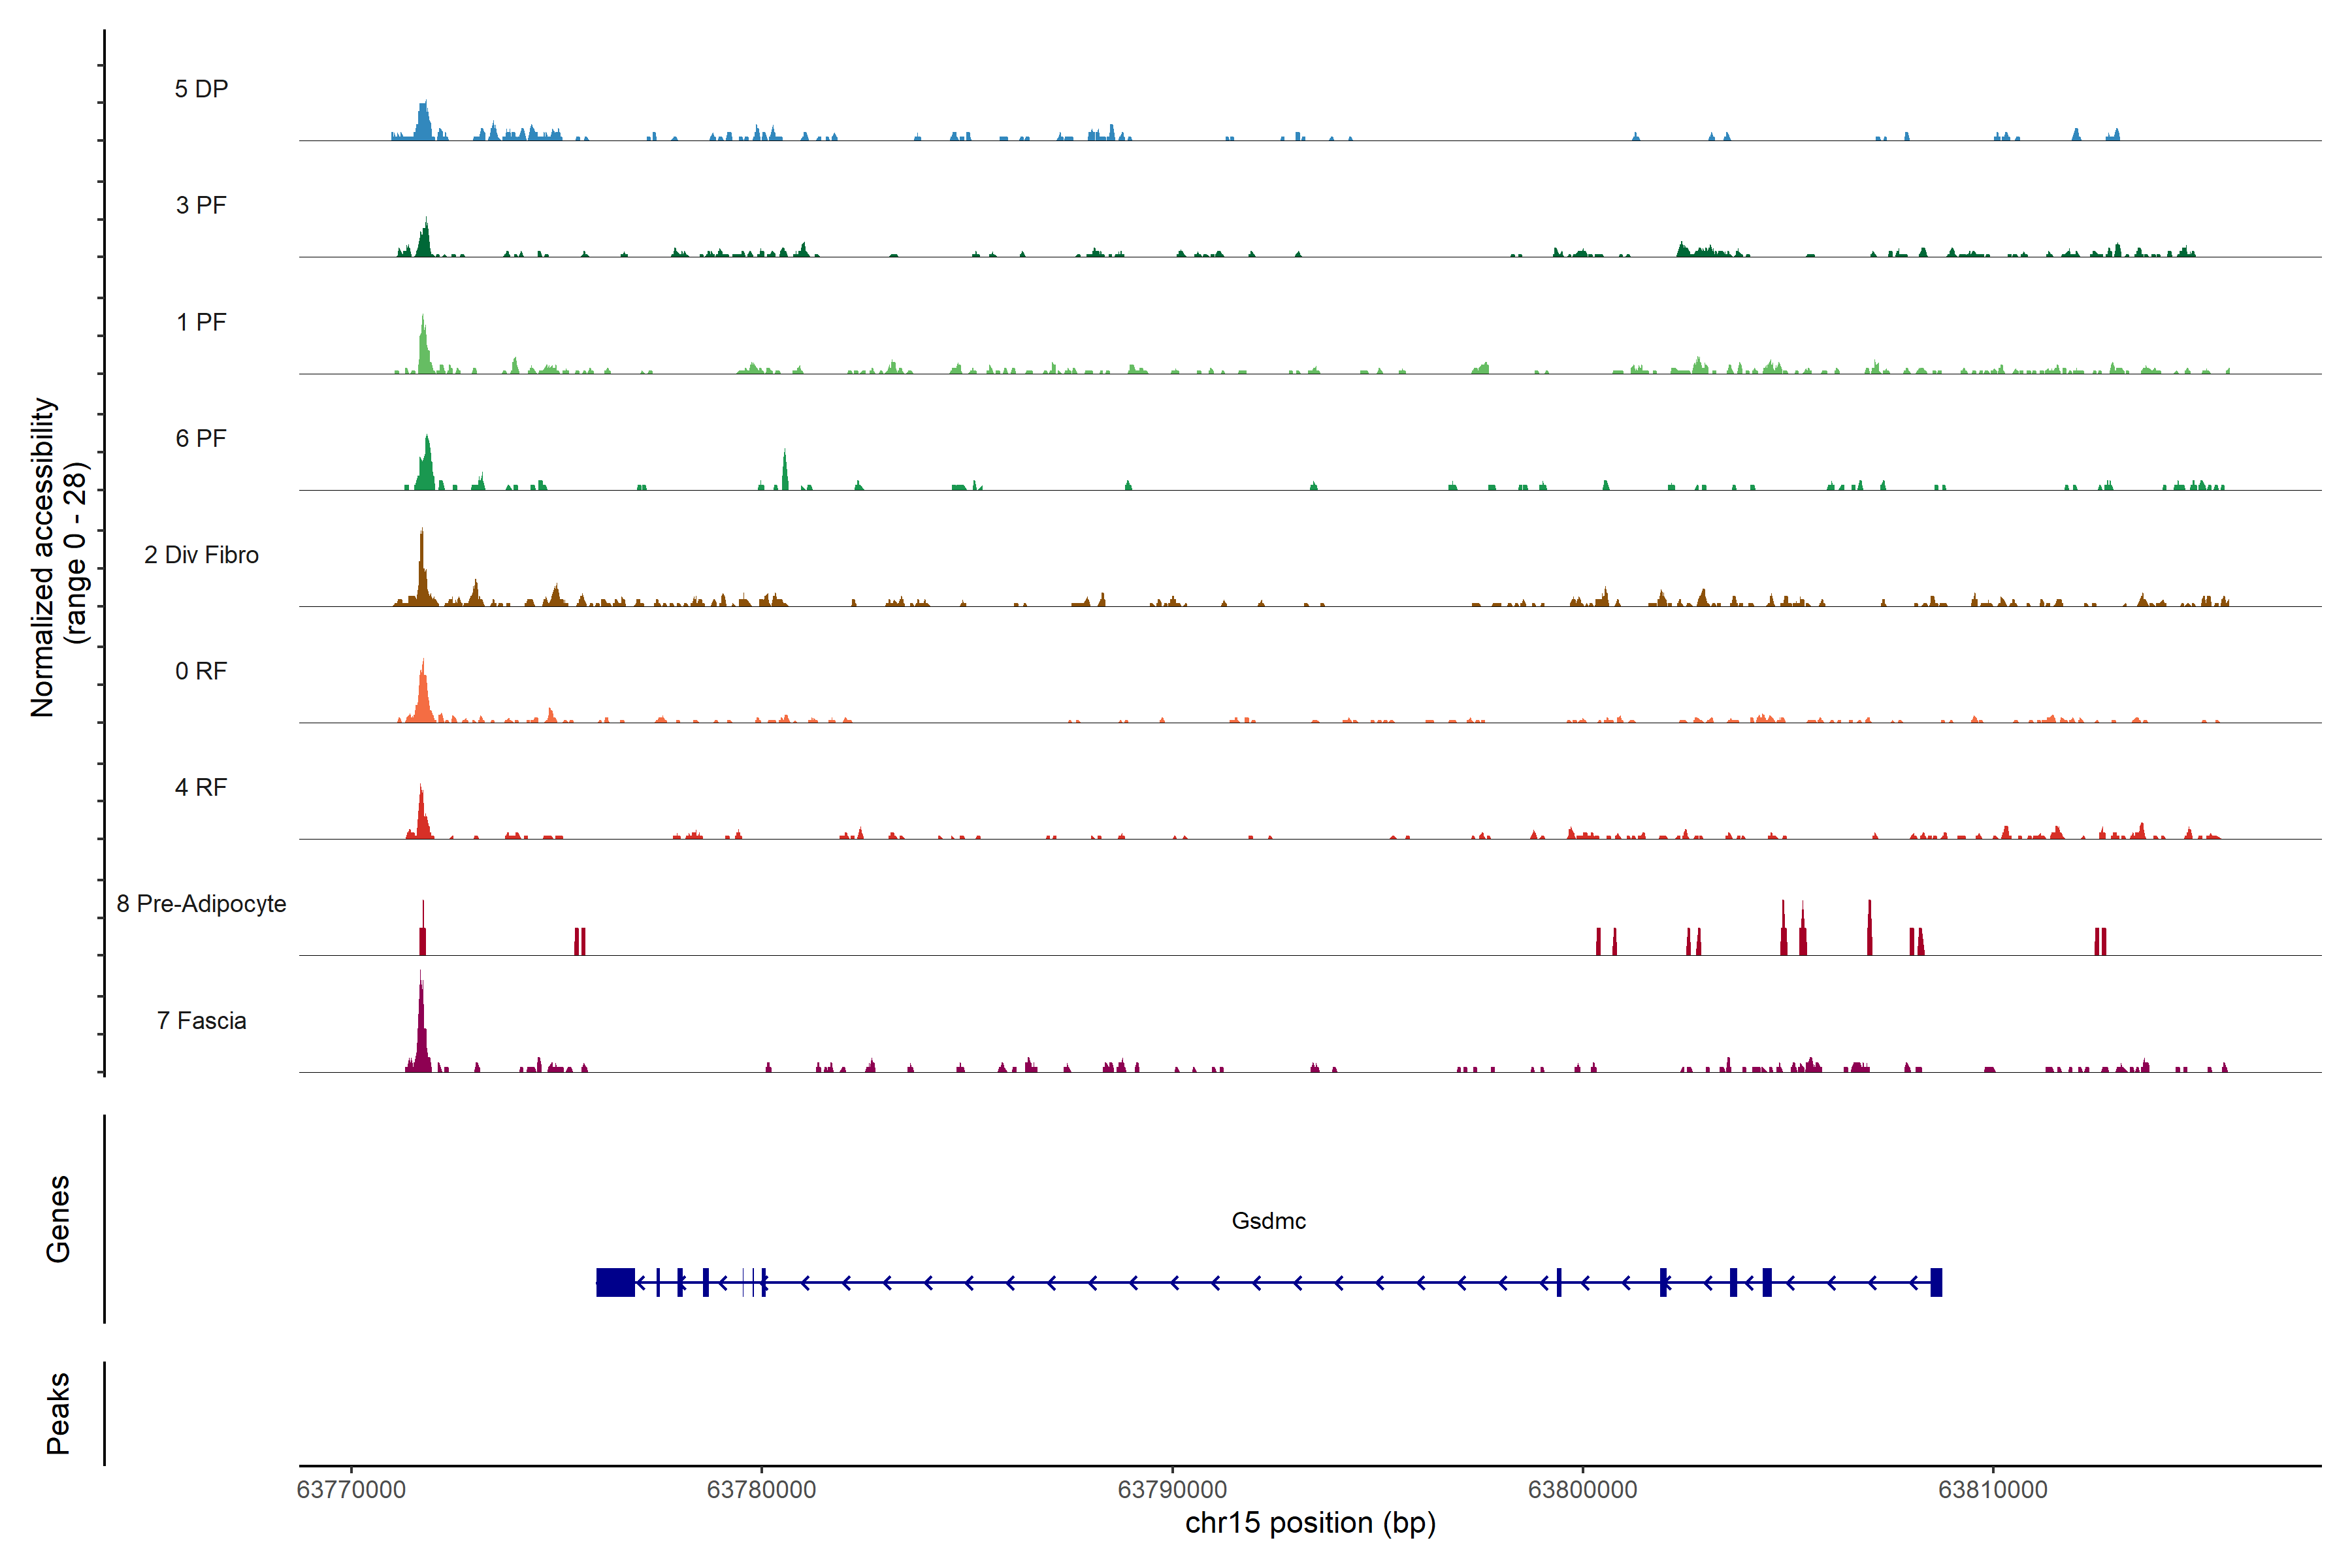
Task: Click the 3 PF track label
Action: click(201, 205)
